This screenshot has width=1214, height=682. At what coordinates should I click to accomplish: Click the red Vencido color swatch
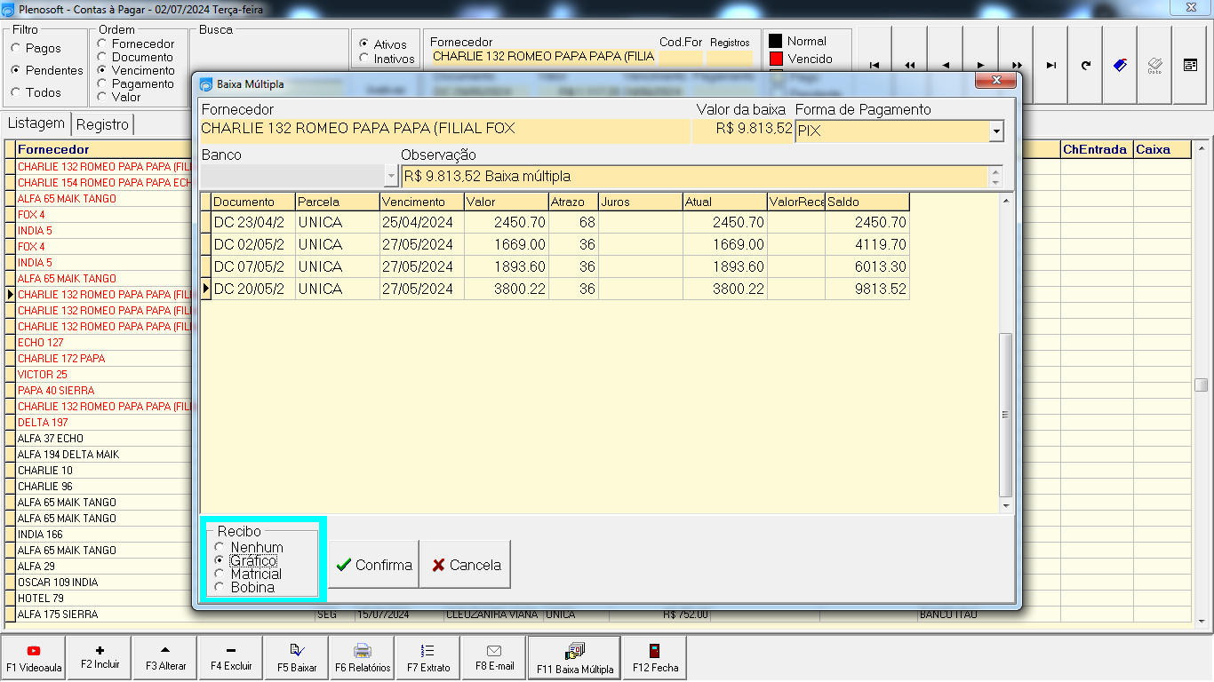[x=775, y=59]
